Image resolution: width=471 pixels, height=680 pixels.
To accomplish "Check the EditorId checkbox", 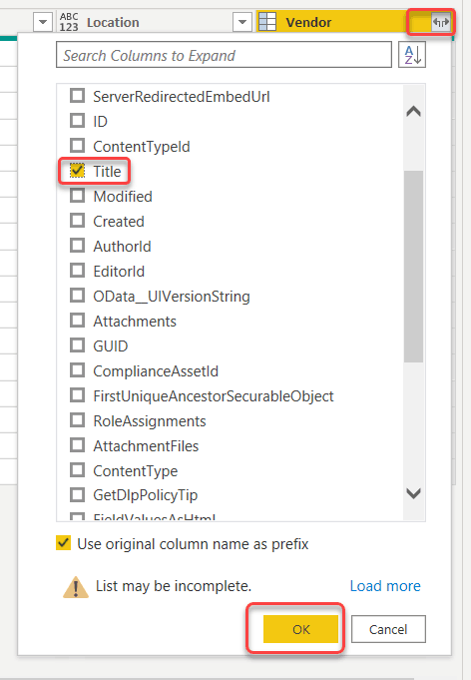I will 78,271.
